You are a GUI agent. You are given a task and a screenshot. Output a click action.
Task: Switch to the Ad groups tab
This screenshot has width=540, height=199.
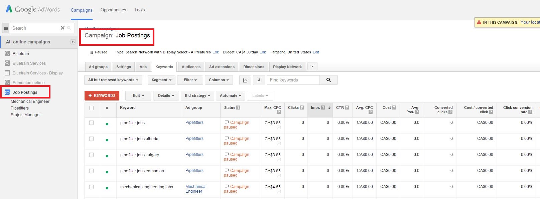98,67
